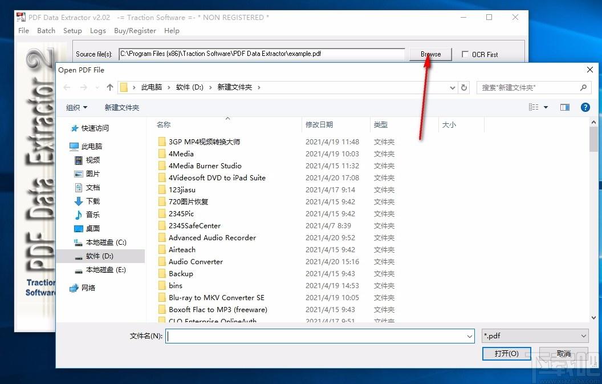The width and height of the screenshot is (602, 384).
Task: Open recent locations dropdown arrow
Action: [97, 88]
